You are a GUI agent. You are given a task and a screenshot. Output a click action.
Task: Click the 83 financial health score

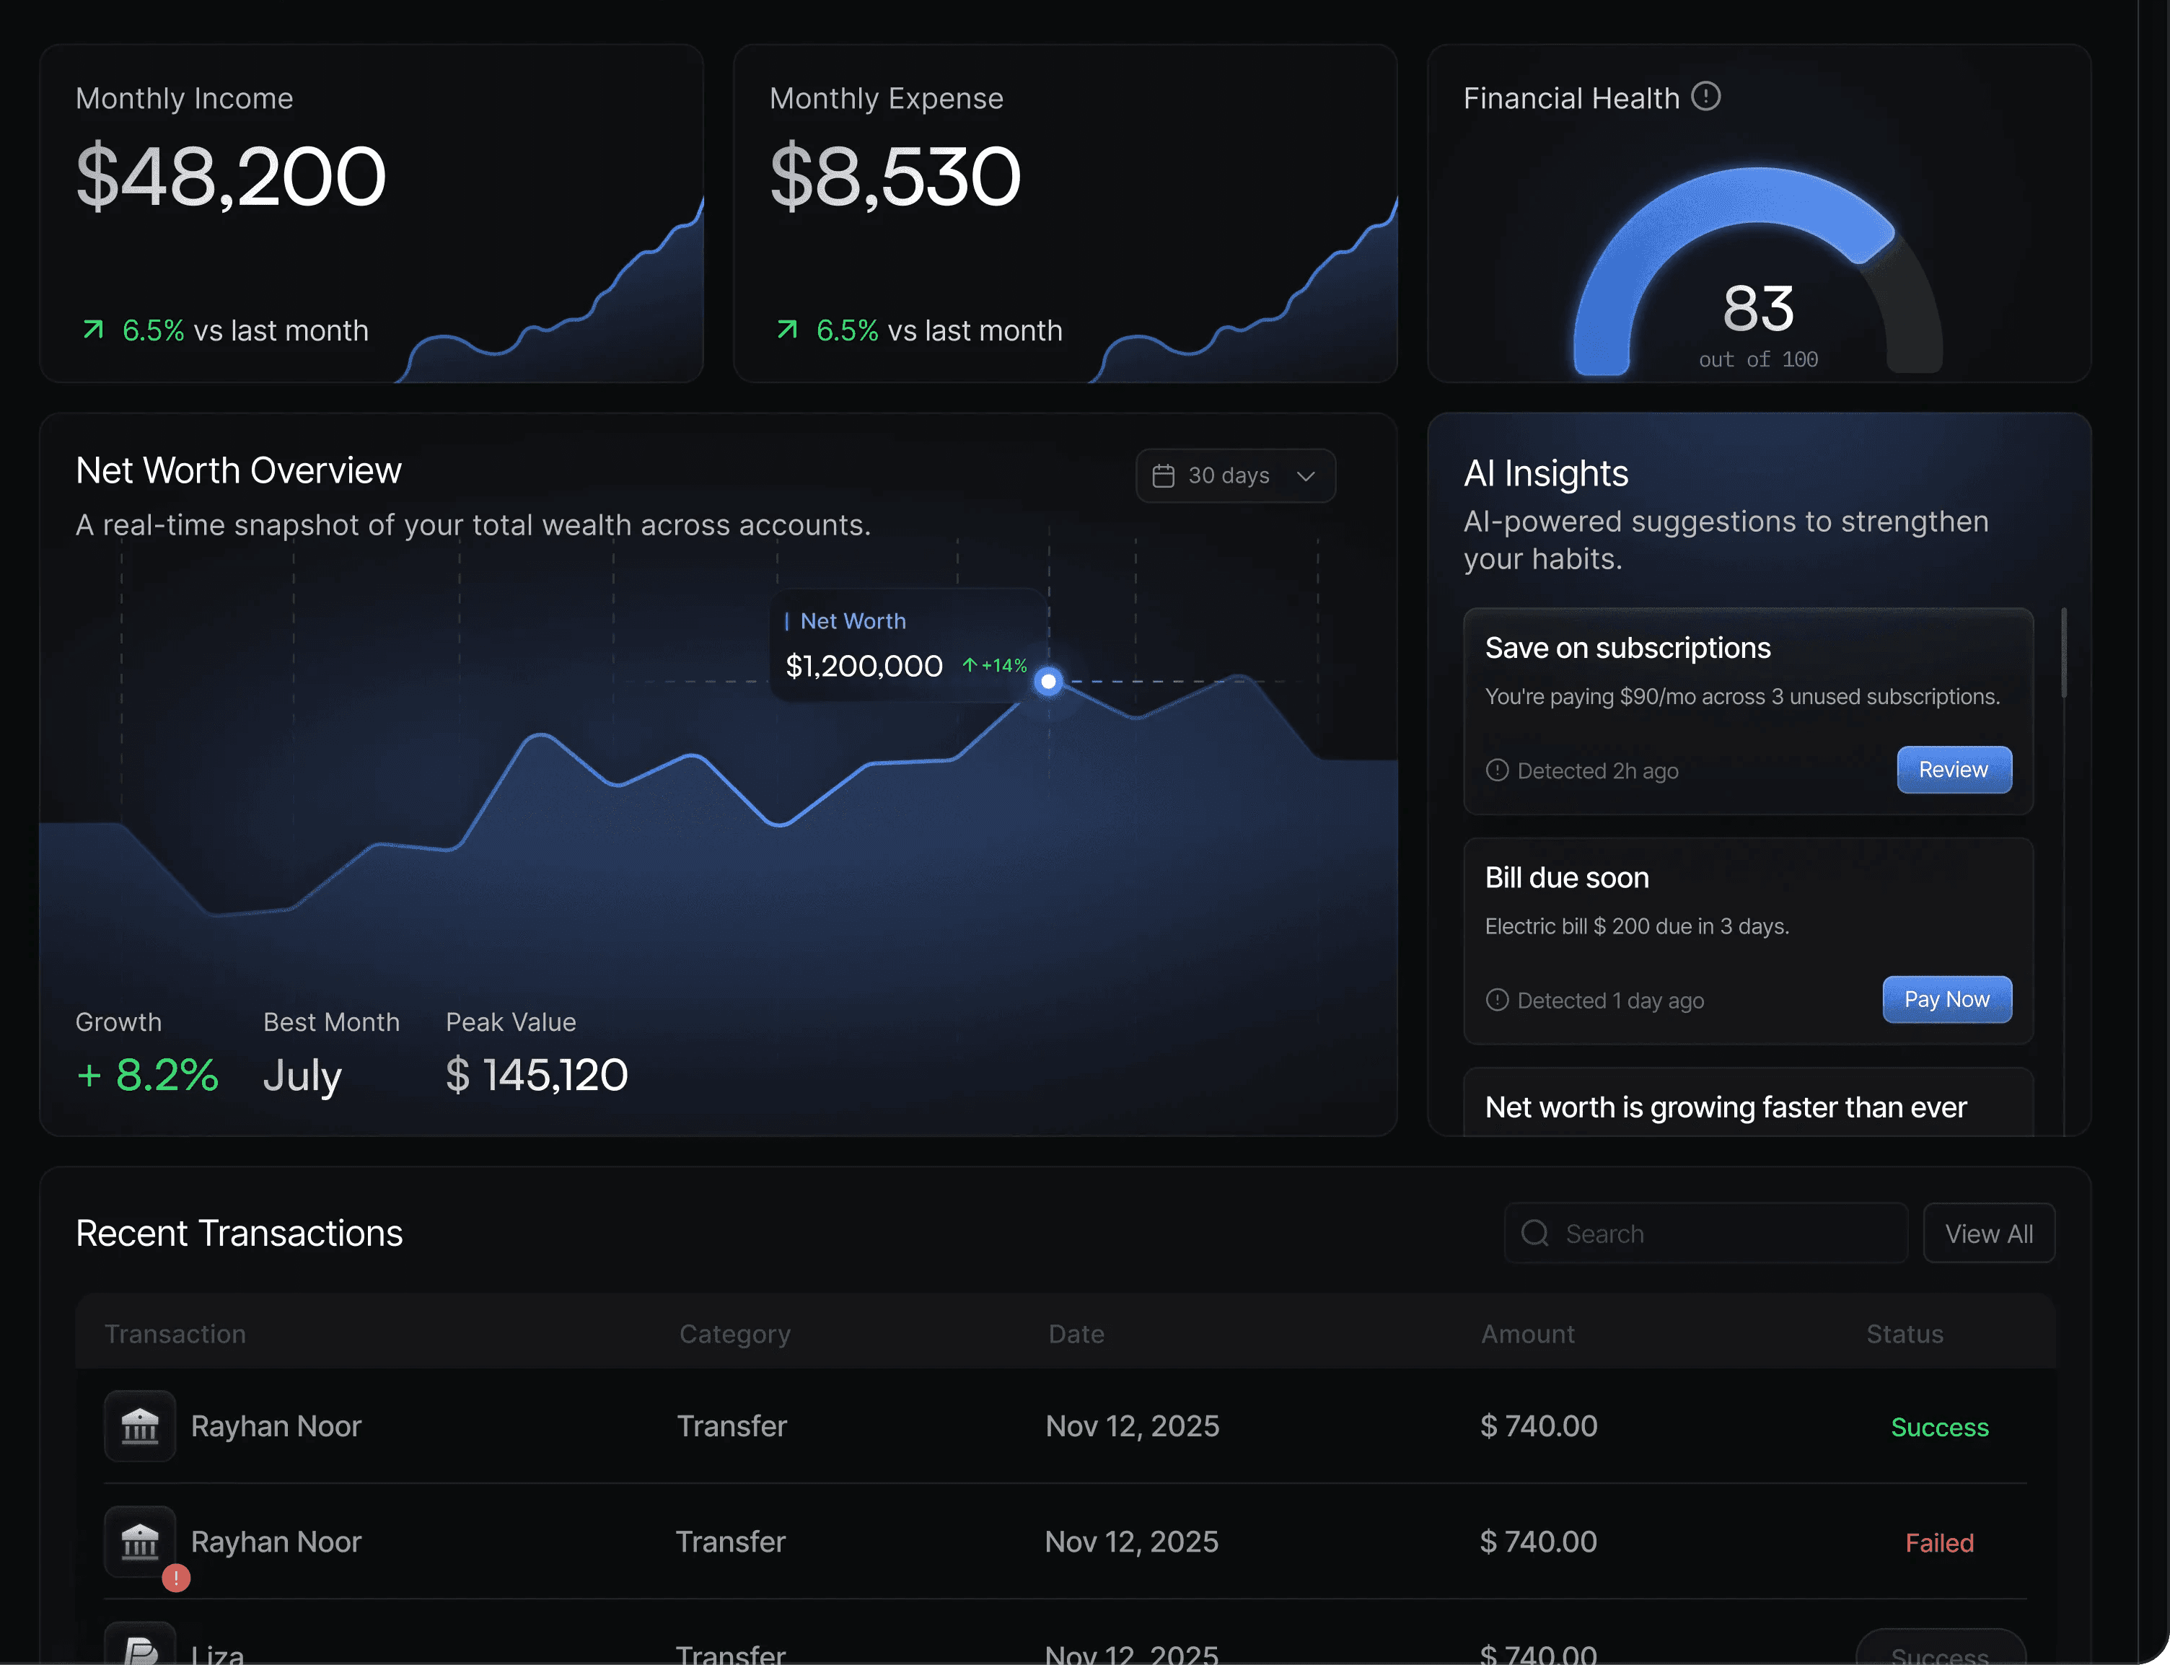1758,308
